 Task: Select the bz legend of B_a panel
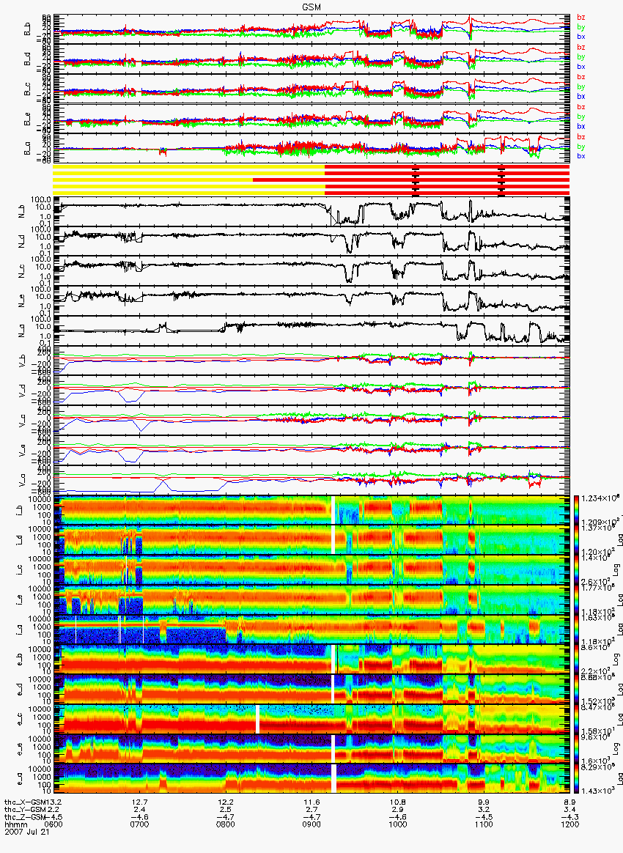click(x=581, y=137)
